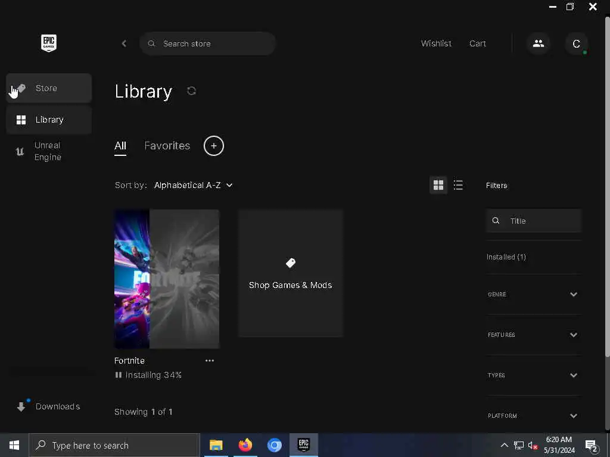
Task: Open Sort by Alphabetical A-Z dropdown
Action: [x=194, y=186]
